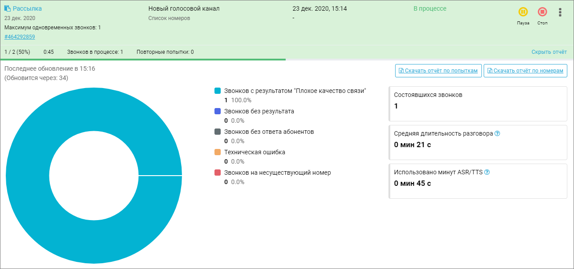Viewport: 574px width, 269px height.
Task: Click the Новый голосовой канал channel name
Action: pos(184,8)
